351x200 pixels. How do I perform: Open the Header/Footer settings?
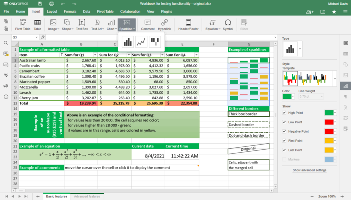188,25
